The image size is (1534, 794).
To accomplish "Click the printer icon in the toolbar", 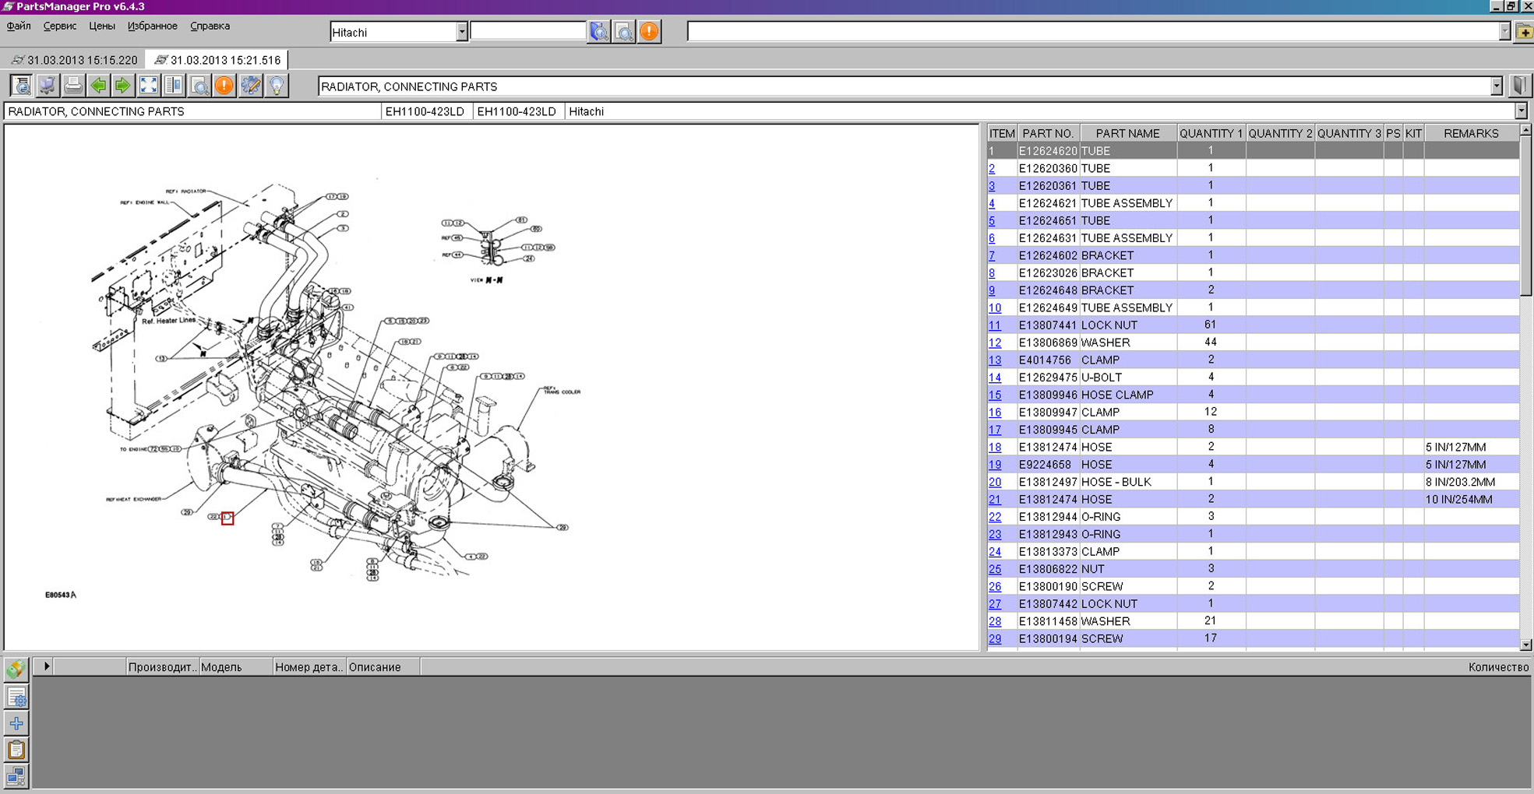I will tap(72, 86).
